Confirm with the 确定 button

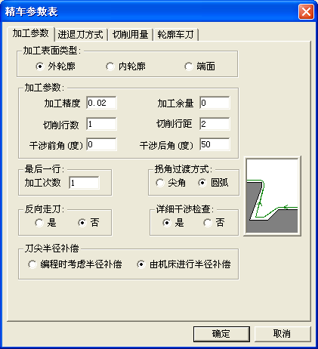pyautogui.click(x=221, y=334)
